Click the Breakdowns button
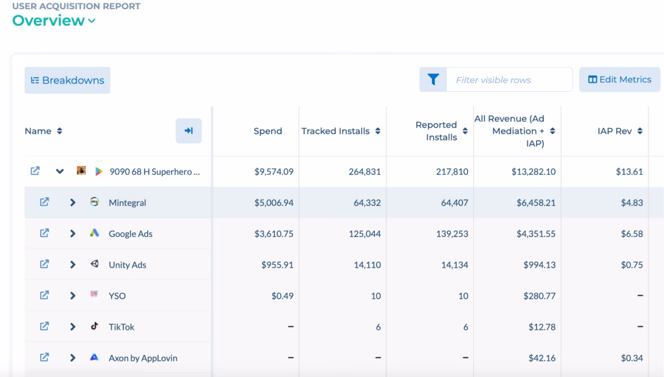Viewport: 664px width, 377px height. (67, 80)
